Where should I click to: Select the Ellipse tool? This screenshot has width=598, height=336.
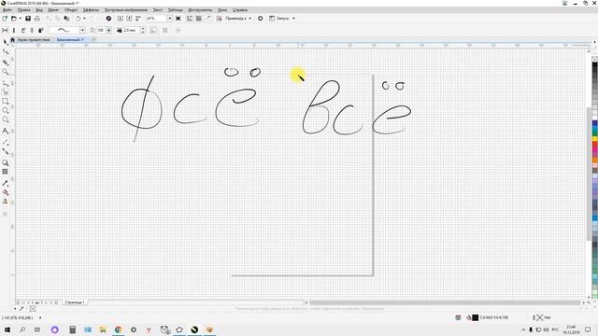coord(6,110)
